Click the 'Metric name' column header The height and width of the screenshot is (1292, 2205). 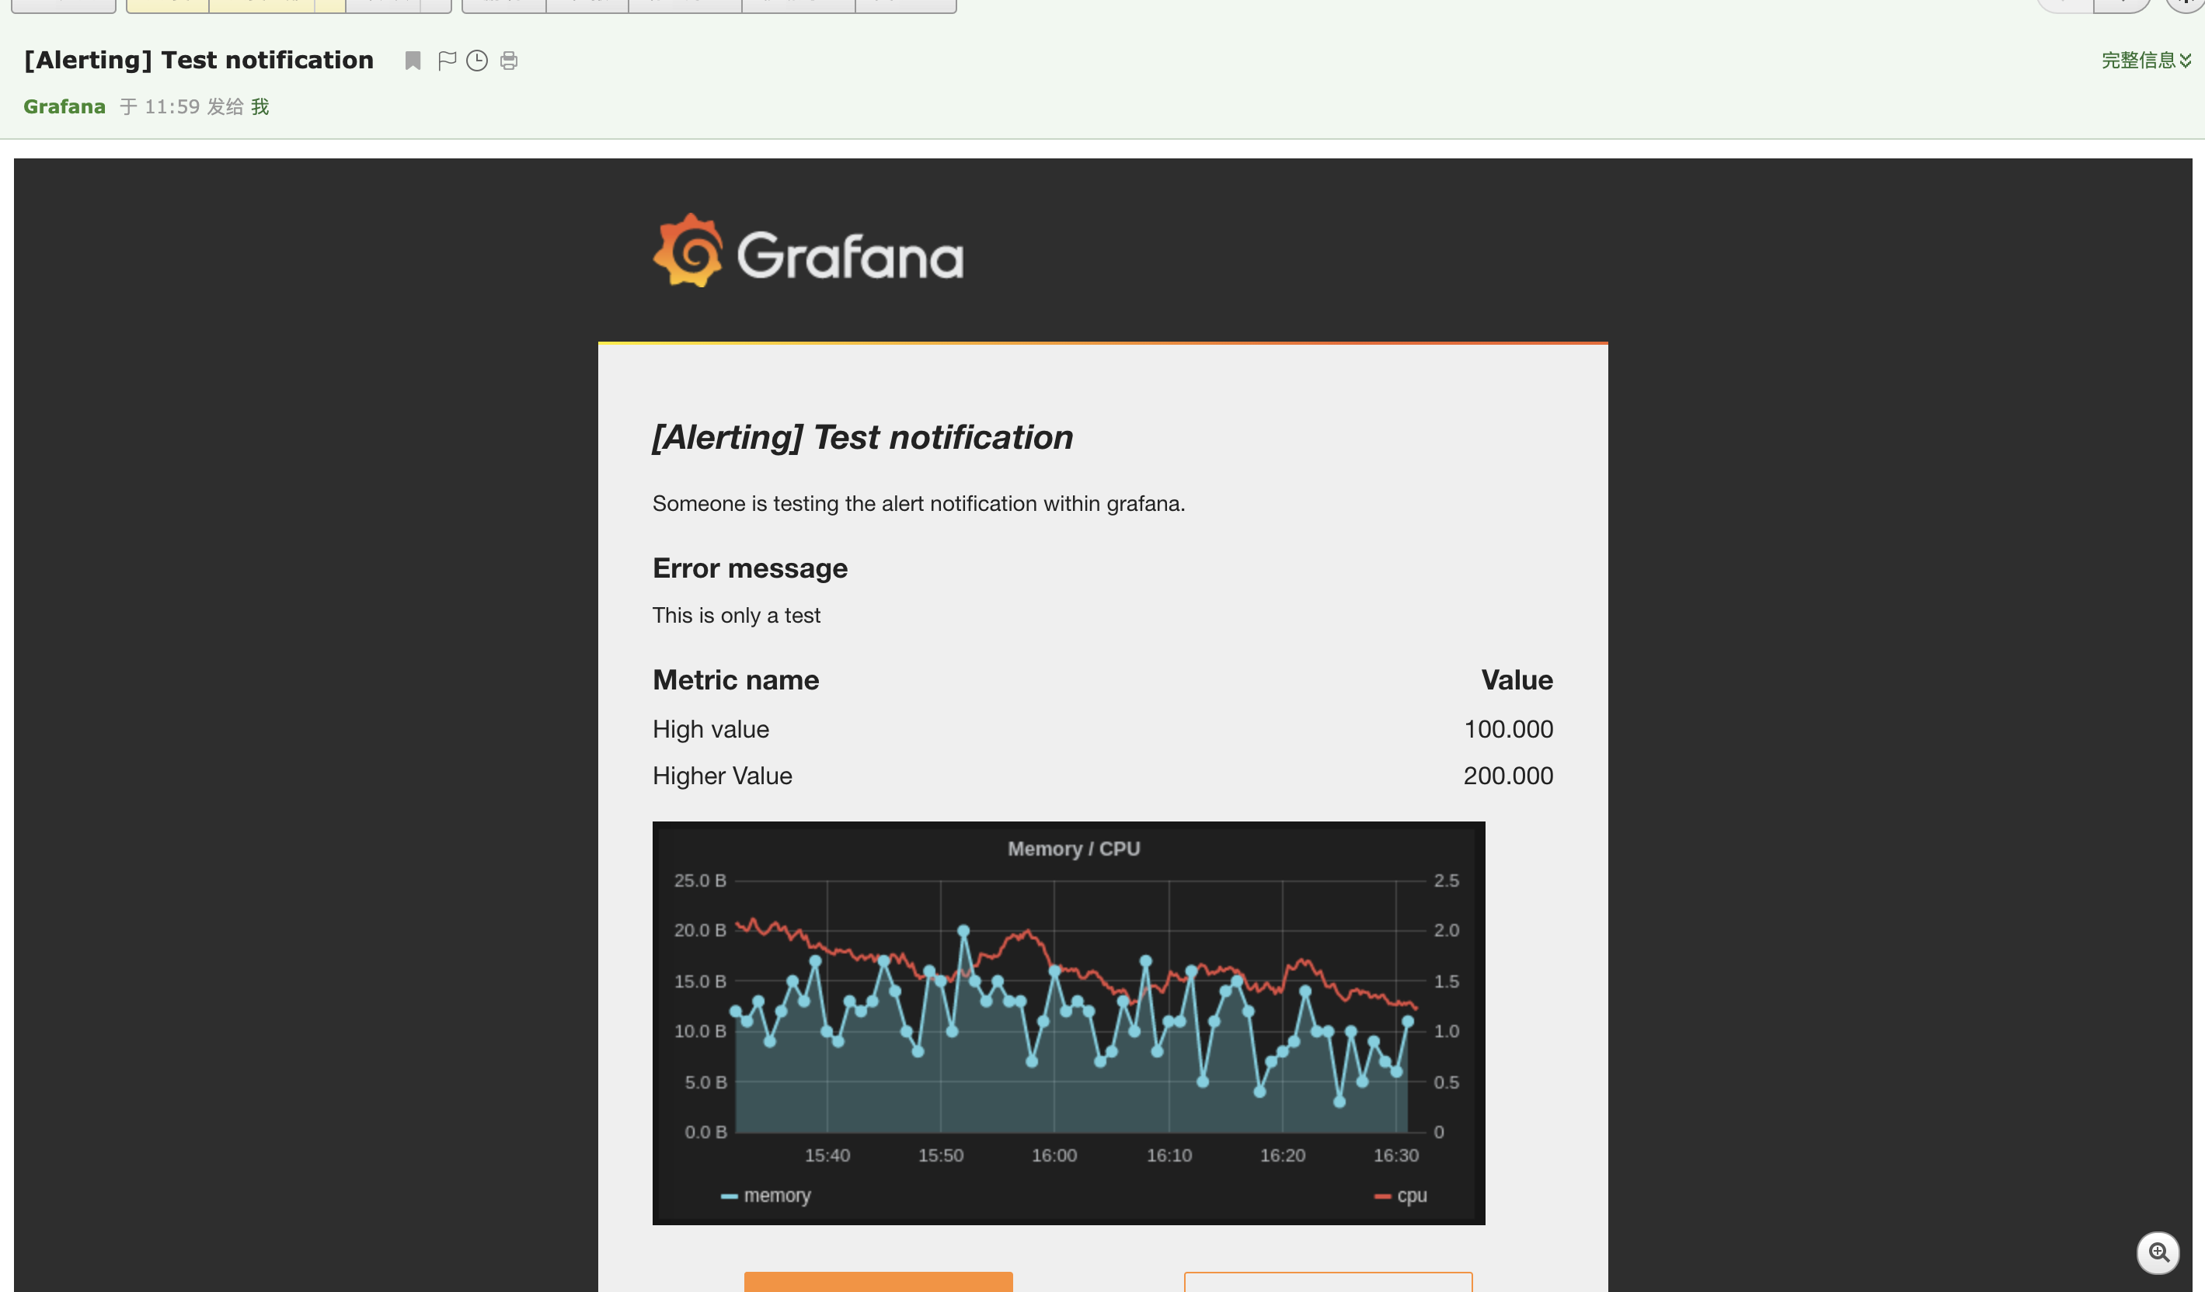coord(736,680)
